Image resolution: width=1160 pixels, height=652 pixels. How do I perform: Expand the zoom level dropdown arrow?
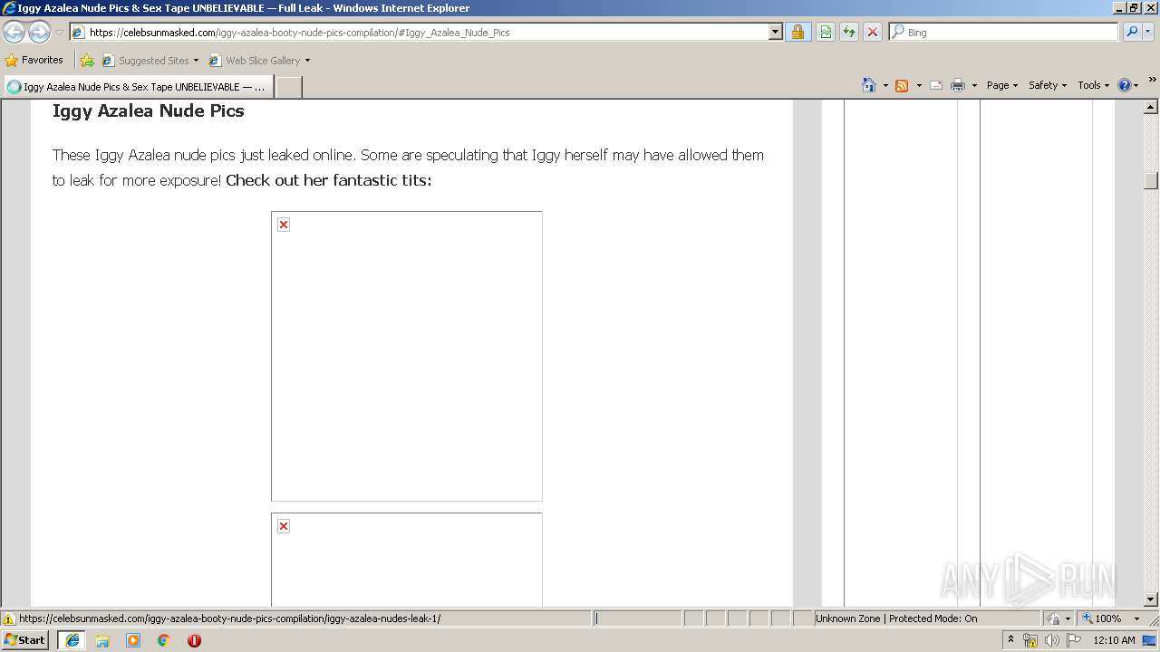pyautogui.click(x=1136, y=618)
